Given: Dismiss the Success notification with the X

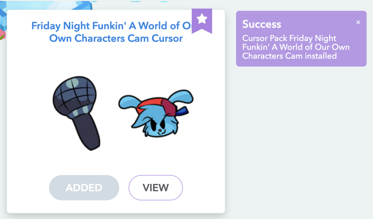Looking at the screenshot, I should tap(358, 22).
